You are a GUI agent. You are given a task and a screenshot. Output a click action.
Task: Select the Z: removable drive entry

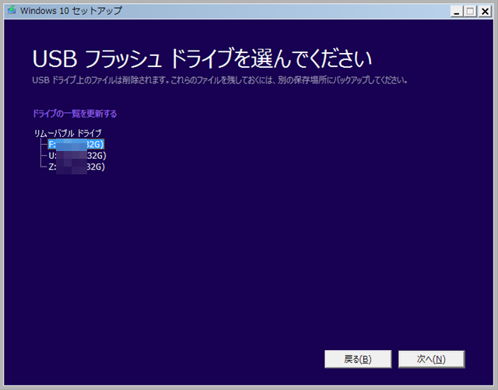point(76,167)
